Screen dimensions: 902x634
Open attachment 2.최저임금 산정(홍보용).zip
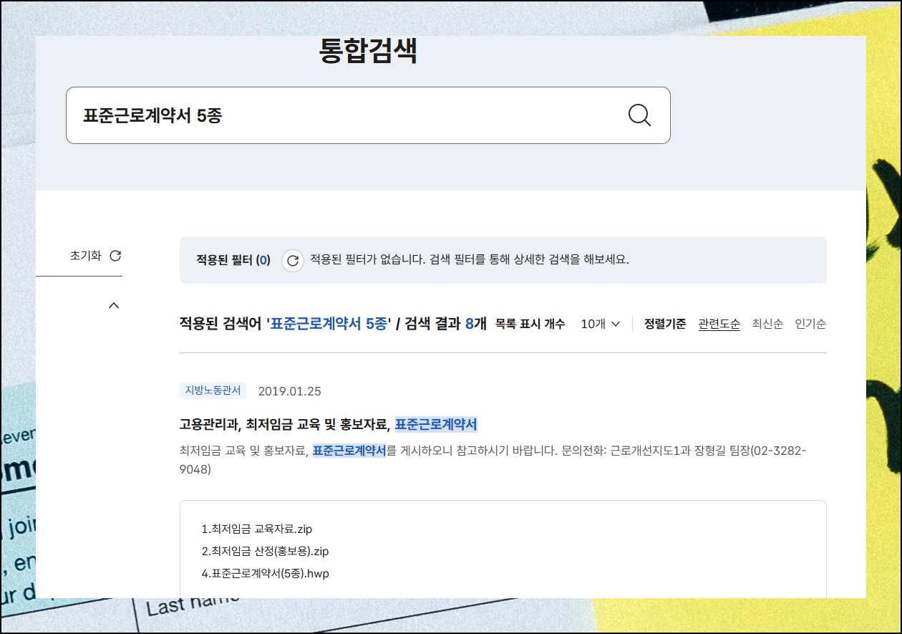265,551
